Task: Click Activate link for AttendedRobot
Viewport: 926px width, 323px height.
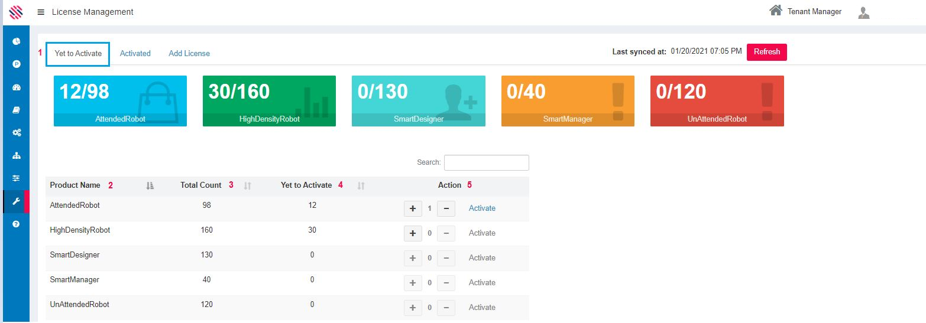Action: pyautogui.click(x=482, y=208)
